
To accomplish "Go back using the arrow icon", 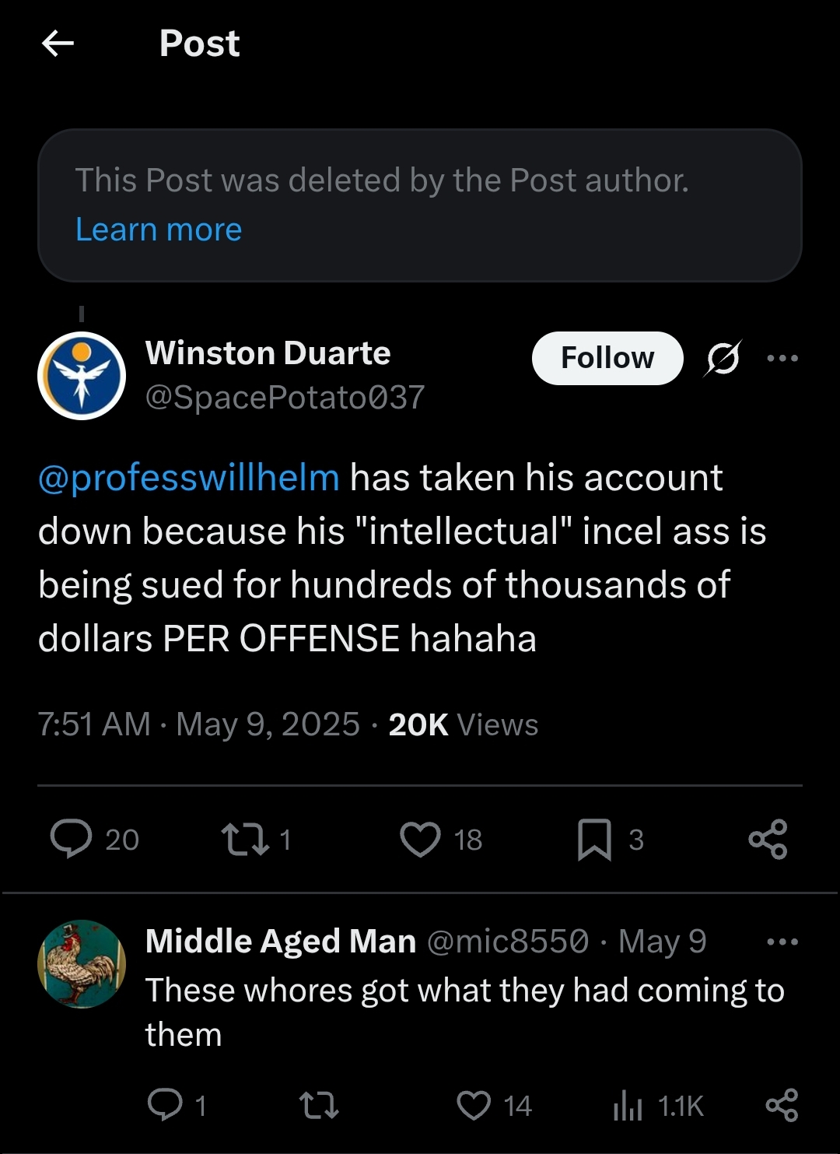I will point(58,44).
